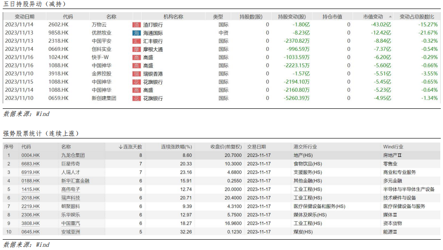
Task: Open stock code link 2306.HK
Action: pyautogui.click(x=31, y=214)
